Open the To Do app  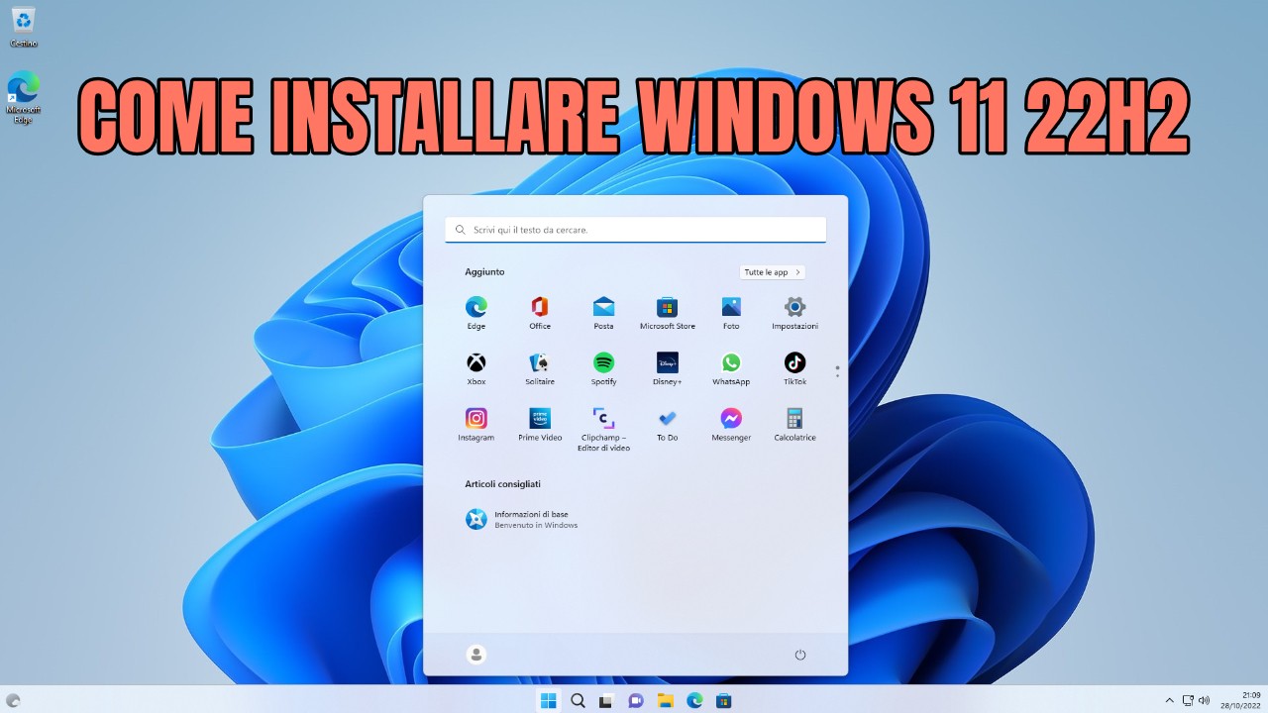pos(667,424)
